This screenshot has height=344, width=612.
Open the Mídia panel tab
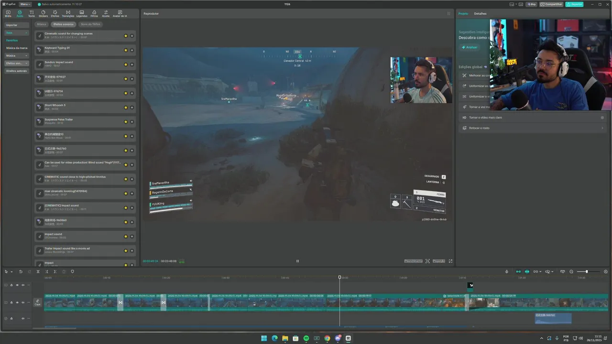pos(8,13)
